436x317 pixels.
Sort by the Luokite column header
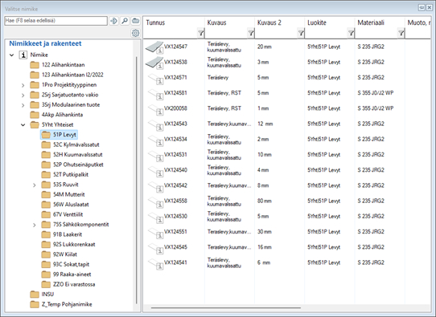click(317, 22)
